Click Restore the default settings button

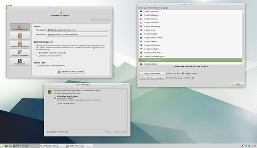click(x=71, y=72)
